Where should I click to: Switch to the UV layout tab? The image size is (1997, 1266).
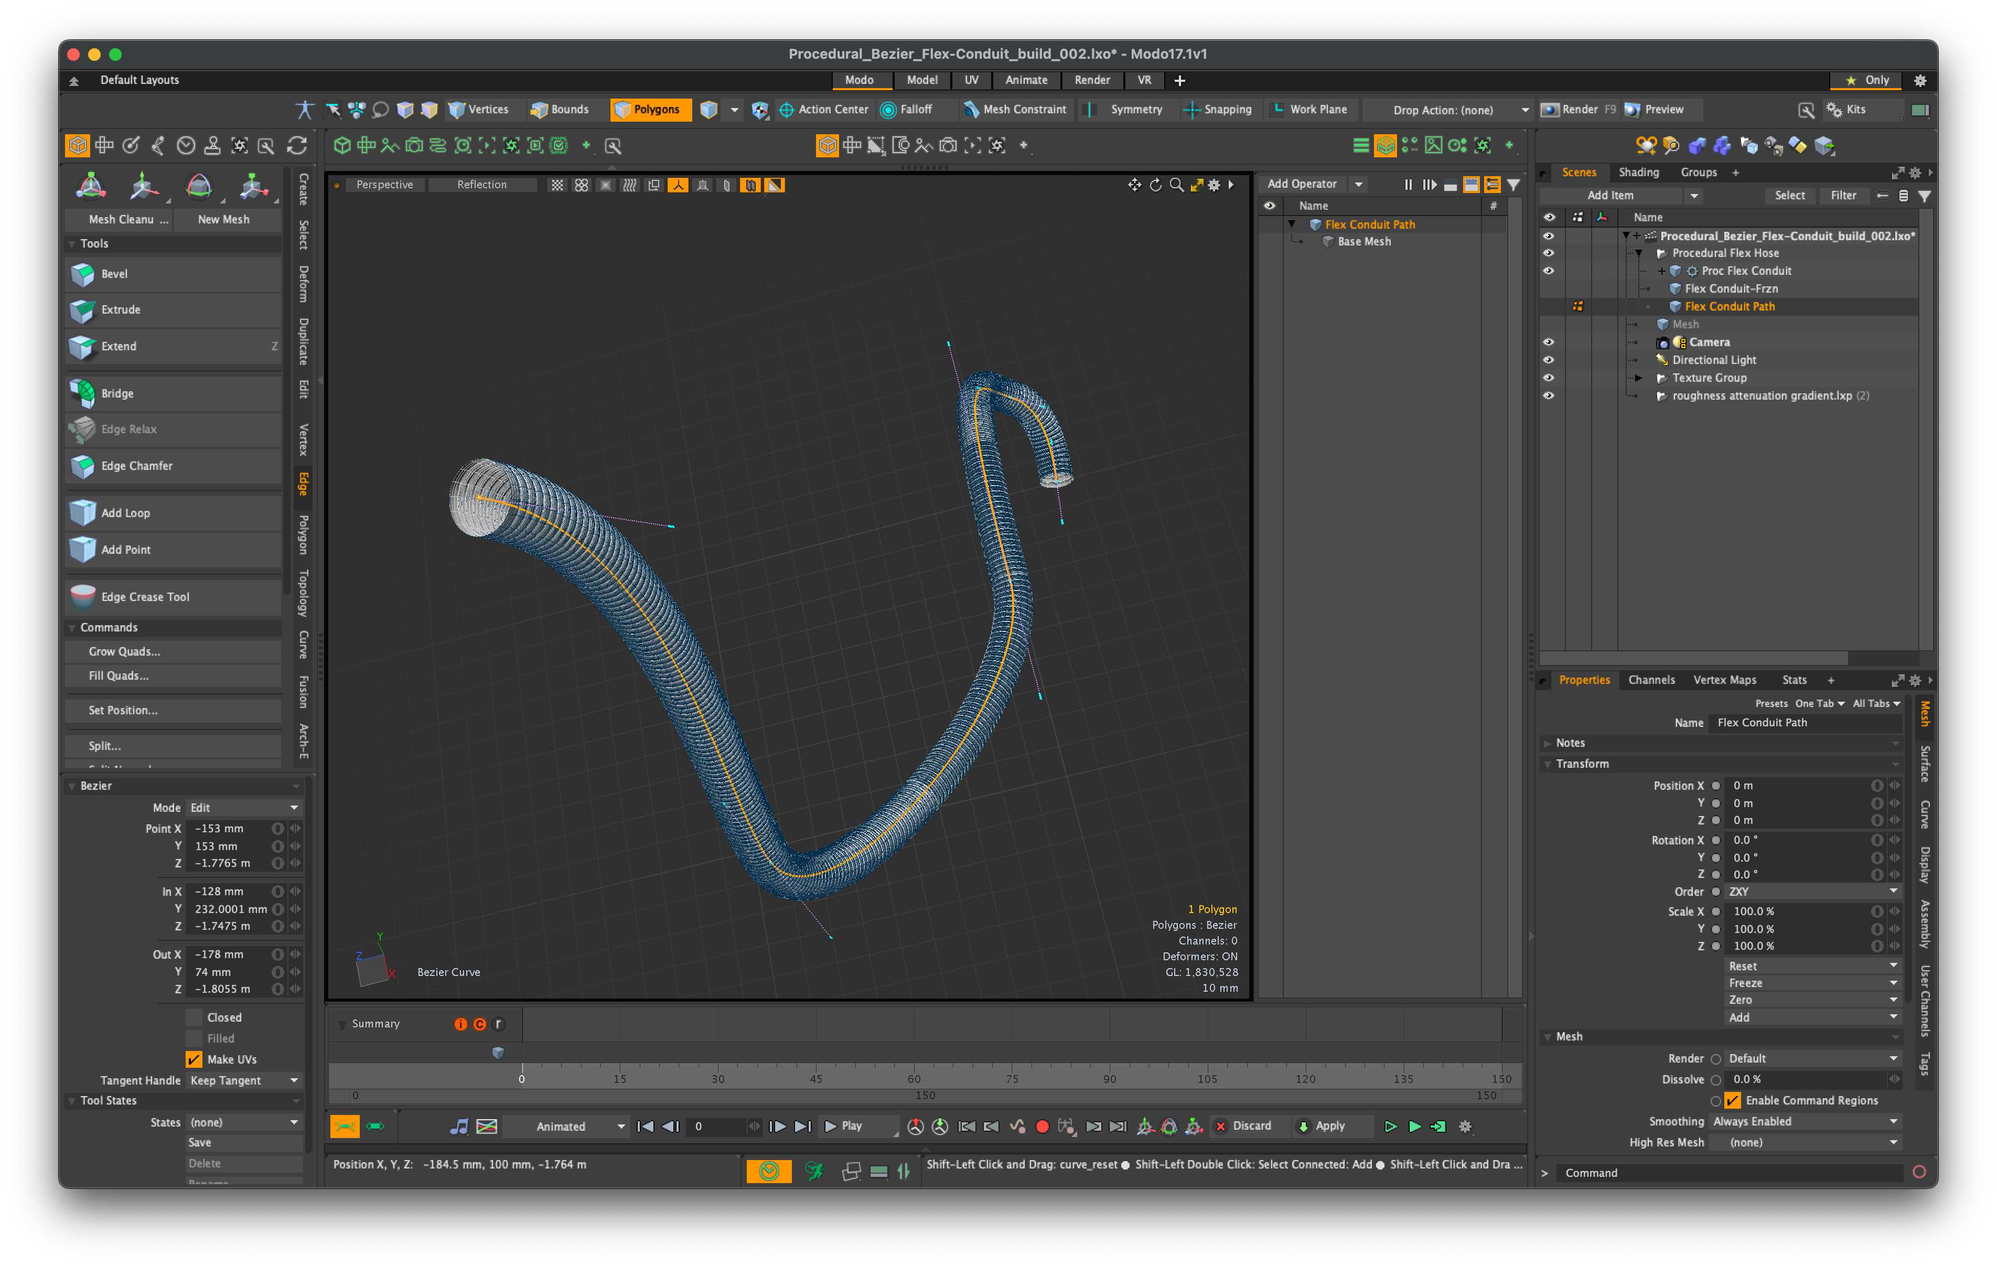click(x=971, y=80)
